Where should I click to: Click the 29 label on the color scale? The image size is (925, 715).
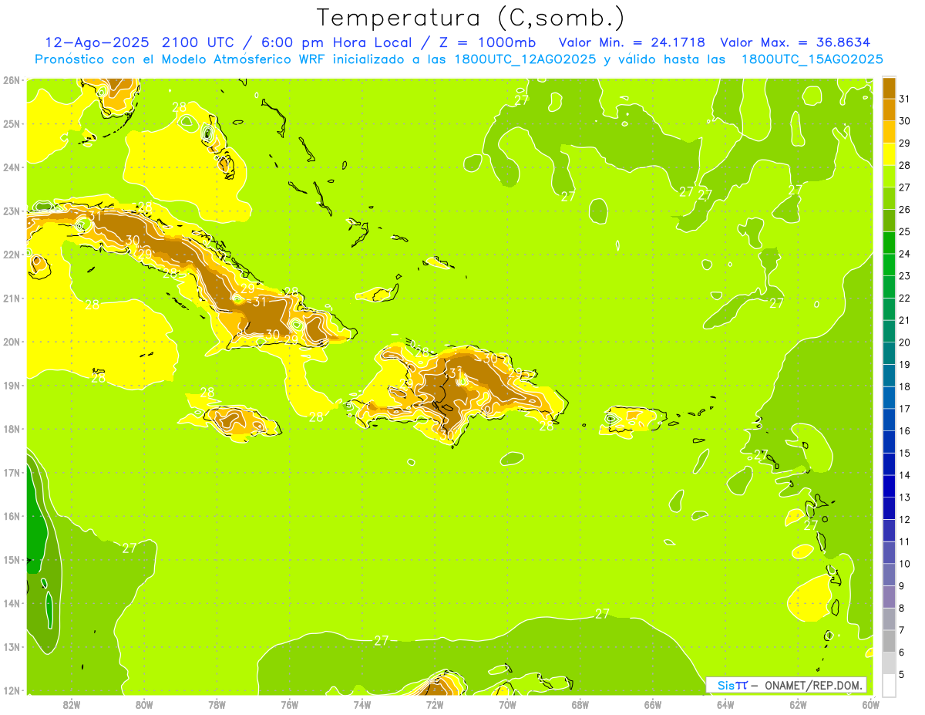904,143
